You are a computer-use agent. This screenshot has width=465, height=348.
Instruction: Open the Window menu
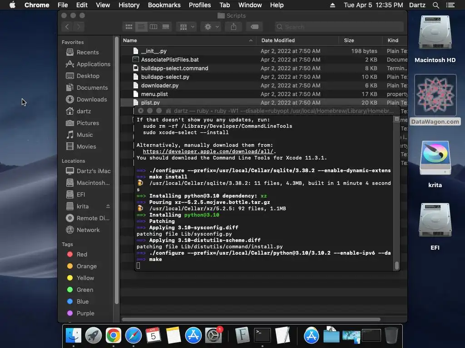click(250, 5)
